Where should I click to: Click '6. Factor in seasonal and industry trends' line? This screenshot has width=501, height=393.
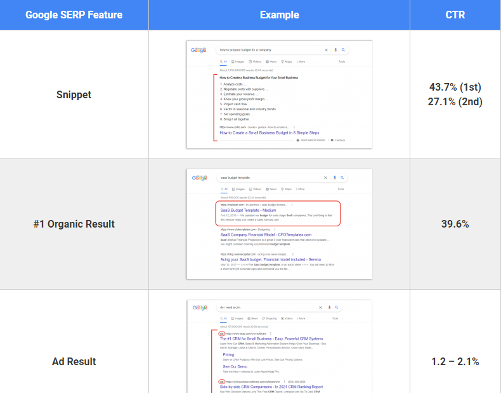[x=249, y=109]
